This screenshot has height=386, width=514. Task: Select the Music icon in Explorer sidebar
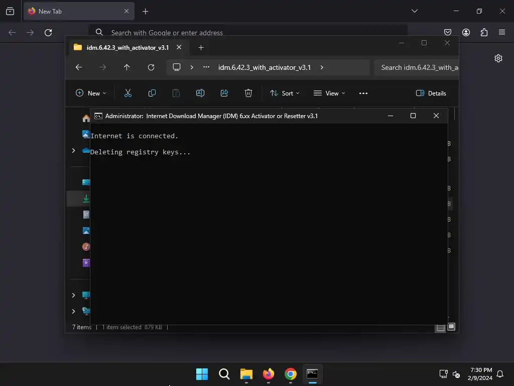[x=86, y=246]
